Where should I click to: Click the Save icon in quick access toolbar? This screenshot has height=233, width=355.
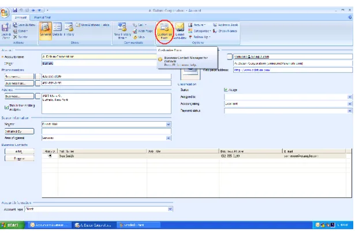(14, 10)
